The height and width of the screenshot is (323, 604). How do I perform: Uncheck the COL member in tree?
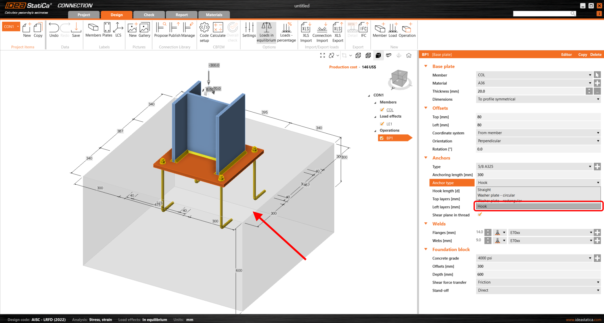click(382, 109)
